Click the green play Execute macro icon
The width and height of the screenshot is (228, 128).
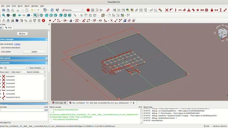click(x=101, y=10)
